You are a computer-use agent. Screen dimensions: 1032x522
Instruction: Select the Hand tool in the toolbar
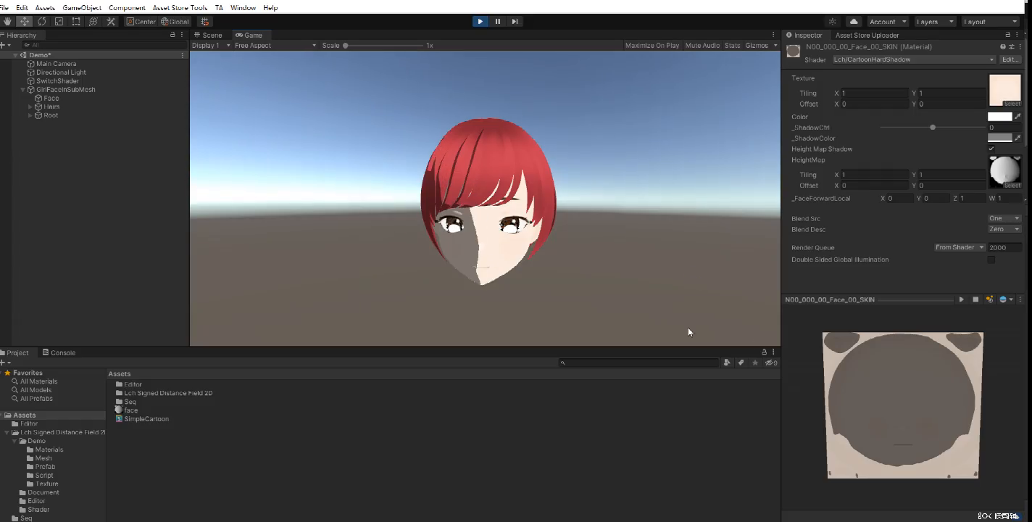(x=7, y=22)
